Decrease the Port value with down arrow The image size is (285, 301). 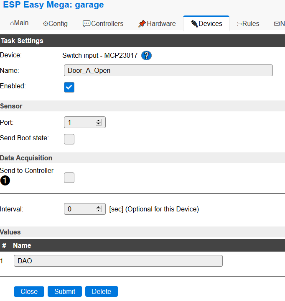[x=99, y=124]
